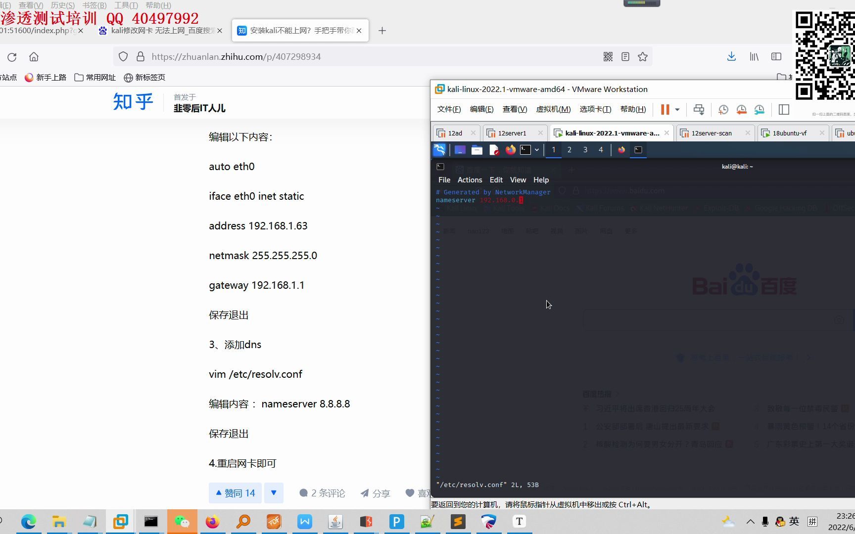Viewport: 855px width, 534px height.
Task: Launch Kali text editor icon
Action: point(494,150)
